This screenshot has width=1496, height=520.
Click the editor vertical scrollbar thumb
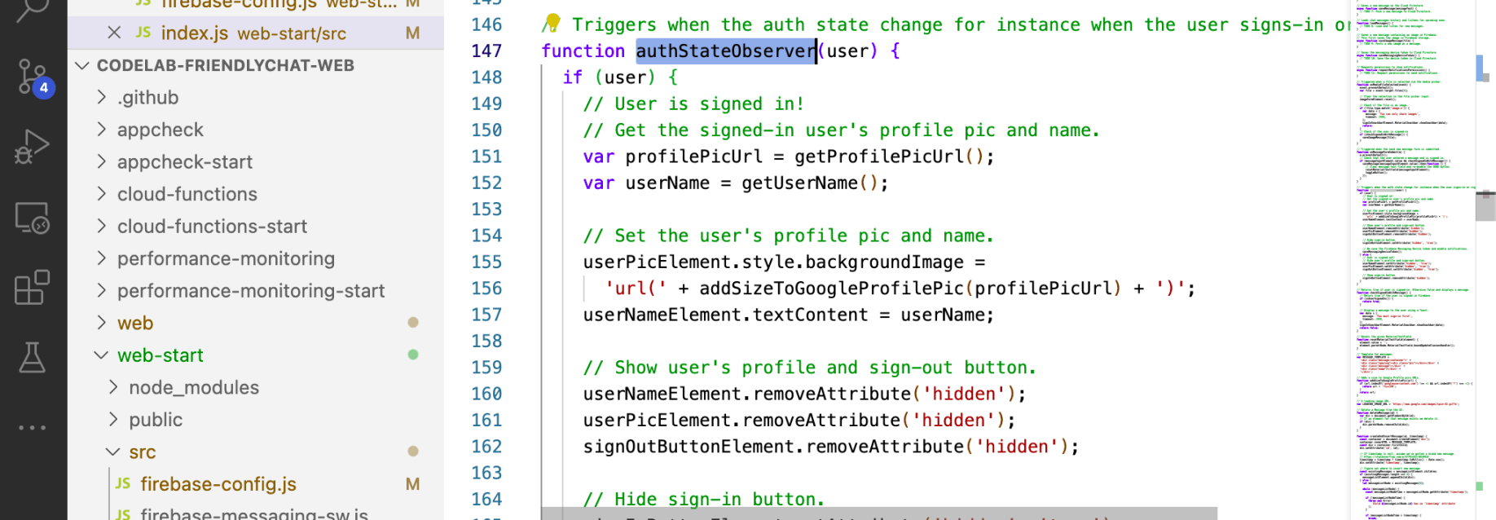coord(1485,206)
